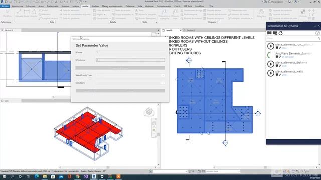
Task: Open Edge browser from taskbar
Action: (37, 176)
